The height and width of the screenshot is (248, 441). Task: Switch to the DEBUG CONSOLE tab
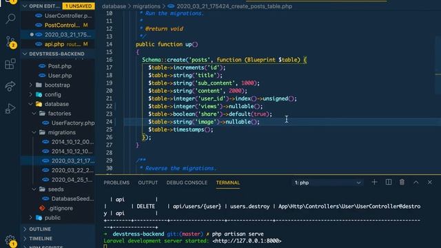coord(187,183)
